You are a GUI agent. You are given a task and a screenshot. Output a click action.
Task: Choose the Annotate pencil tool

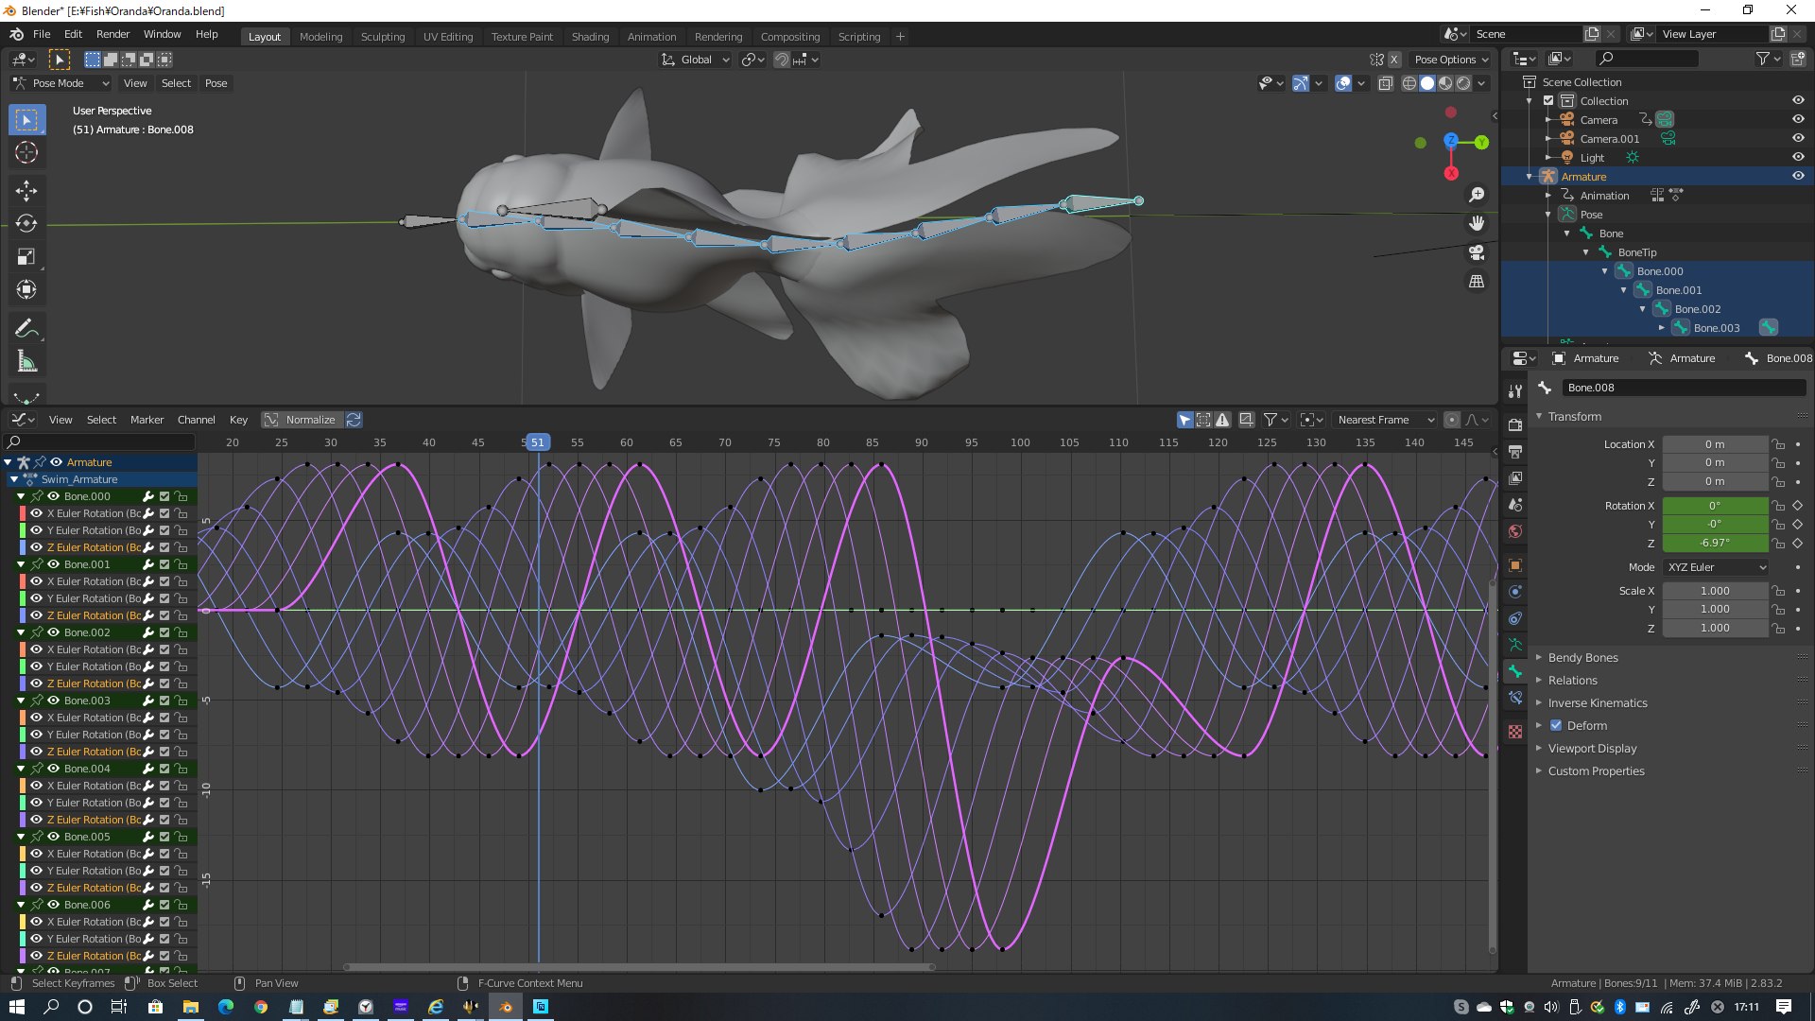point(26,329)
